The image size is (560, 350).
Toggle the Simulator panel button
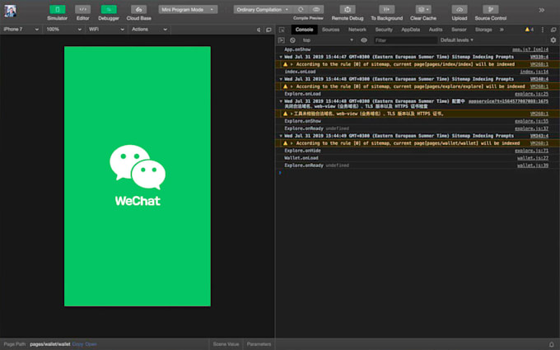tap(57, 10)
